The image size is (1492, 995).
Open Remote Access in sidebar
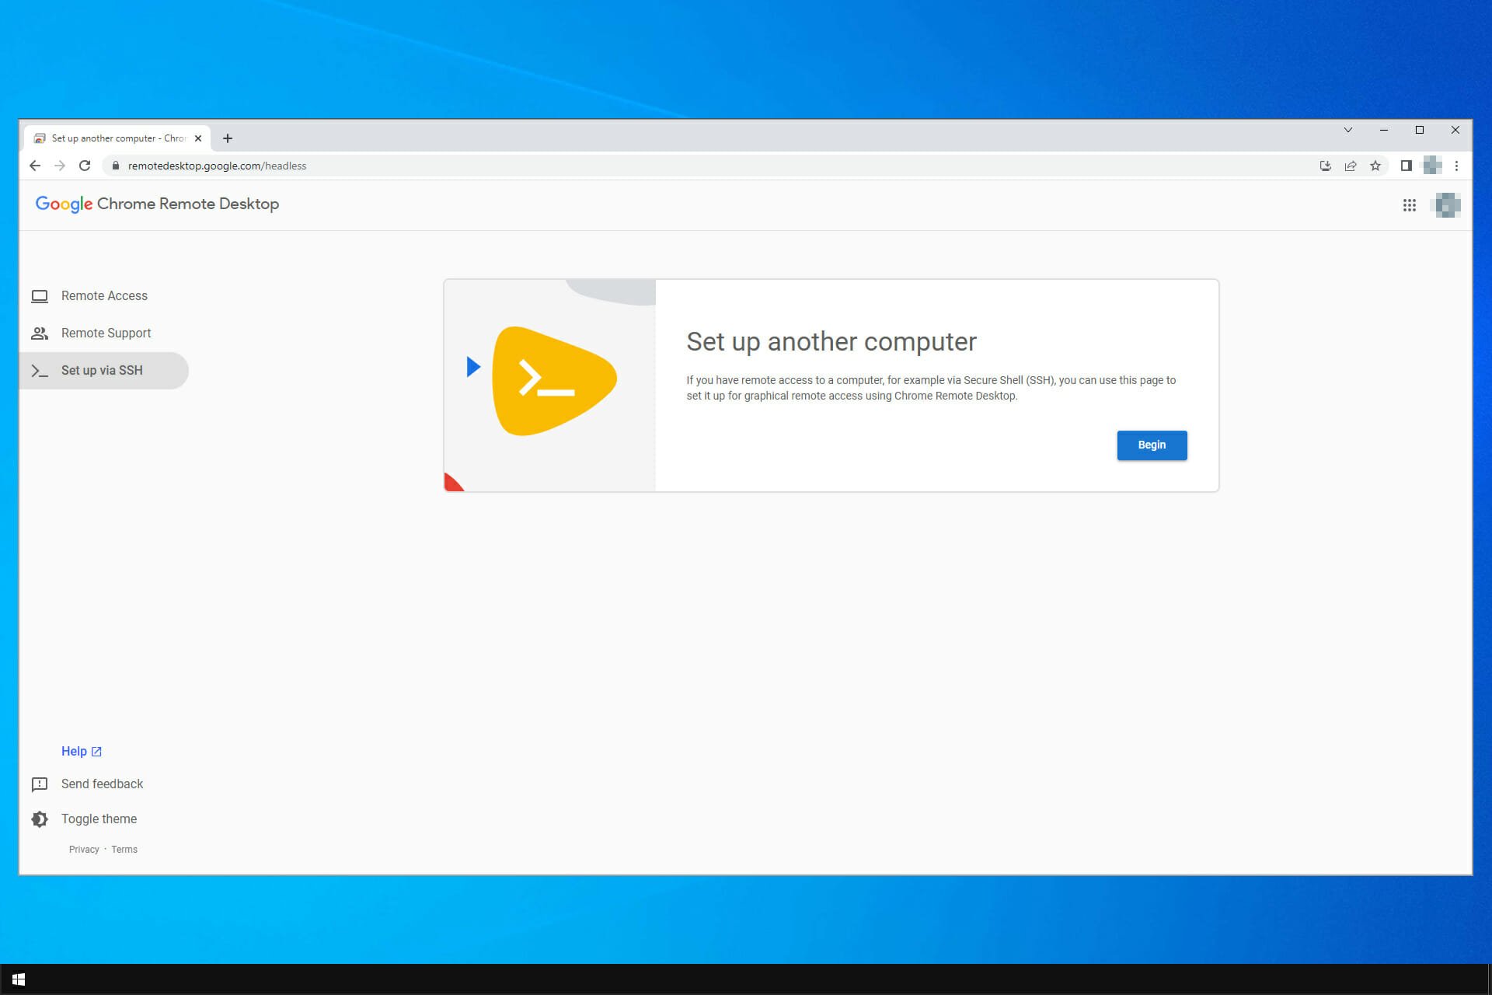click(x=104, y=296)
